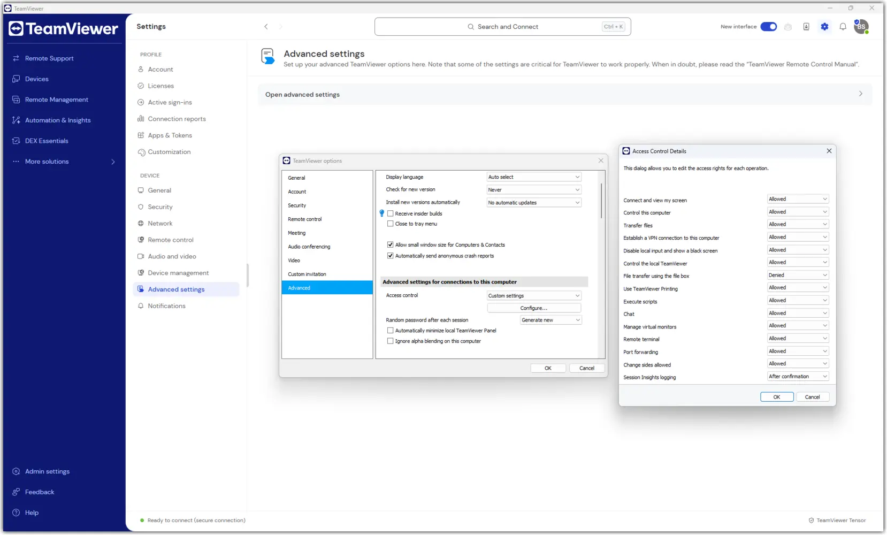887x535 pixels.
Task: Open the Display language dropdown
Action: 534,177
